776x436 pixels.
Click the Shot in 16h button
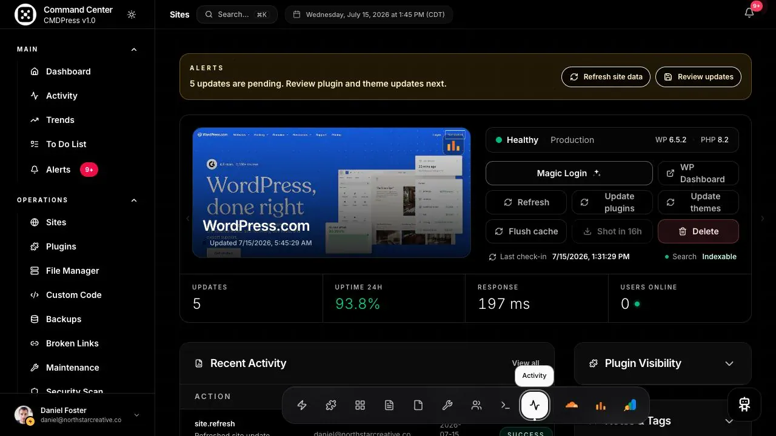[612, 231]
